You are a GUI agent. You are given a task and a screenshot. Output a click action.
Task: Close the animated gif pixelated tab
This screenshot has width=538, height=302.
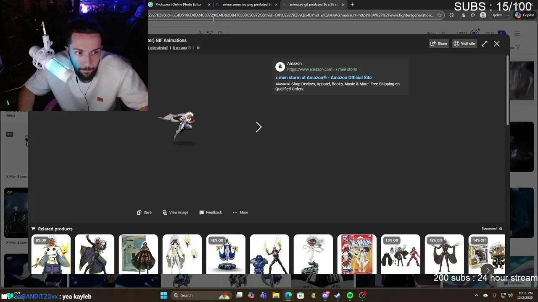343,5
